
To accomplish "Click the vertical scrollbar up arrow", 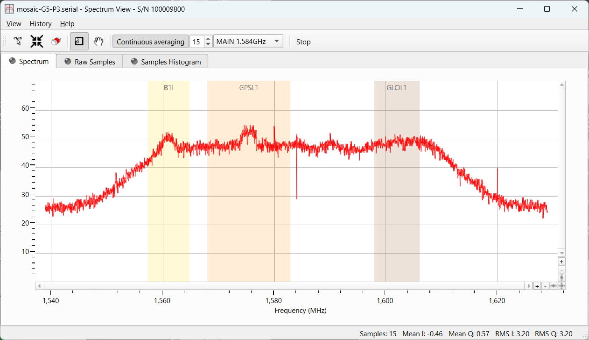I will (x=562, y=85).
